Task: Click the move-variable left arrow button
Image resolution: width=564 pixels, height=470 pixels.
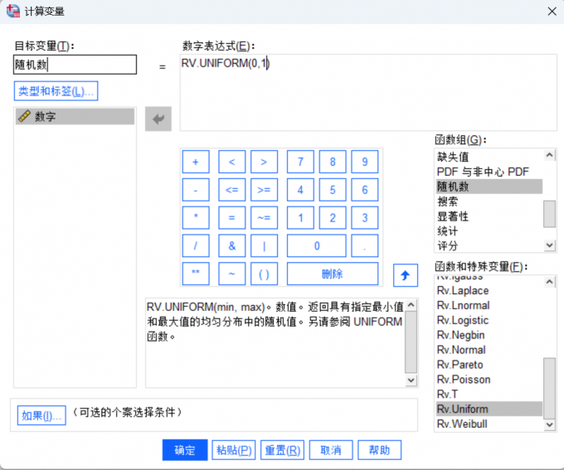Action: point(158,119)
